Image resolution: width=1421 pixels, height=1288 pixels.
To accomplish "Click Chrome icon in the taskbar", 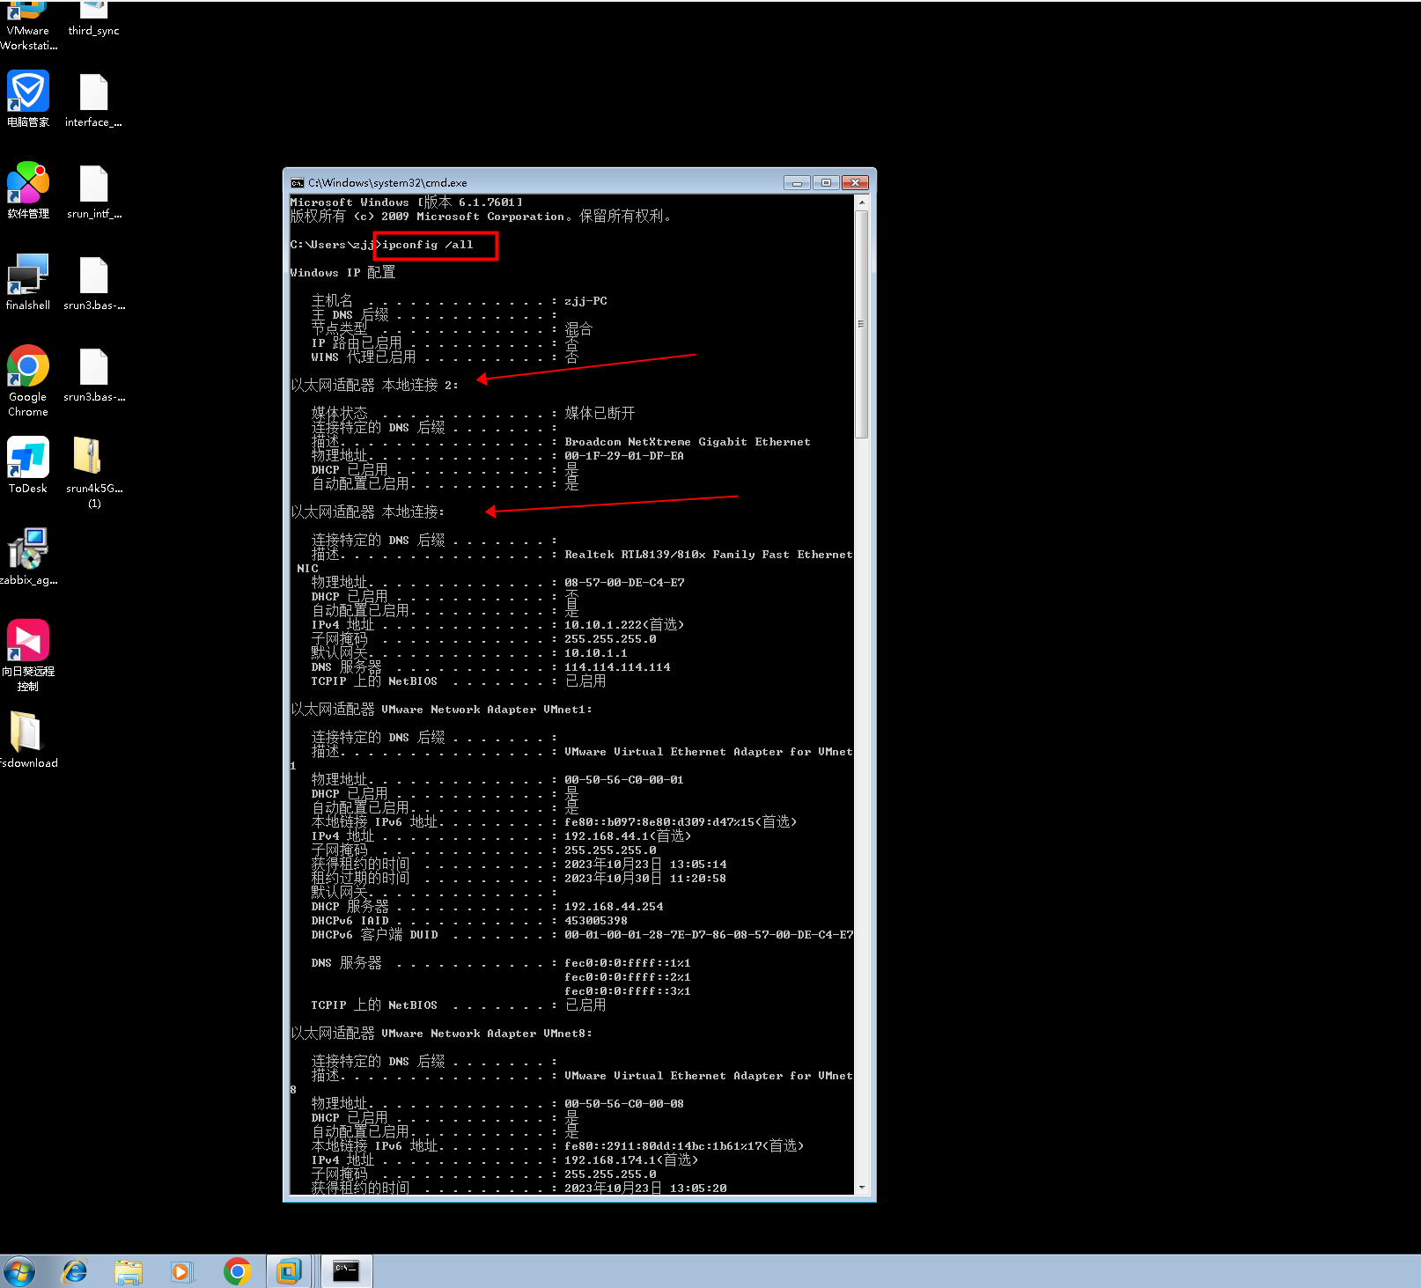I will coord(237,1271).
